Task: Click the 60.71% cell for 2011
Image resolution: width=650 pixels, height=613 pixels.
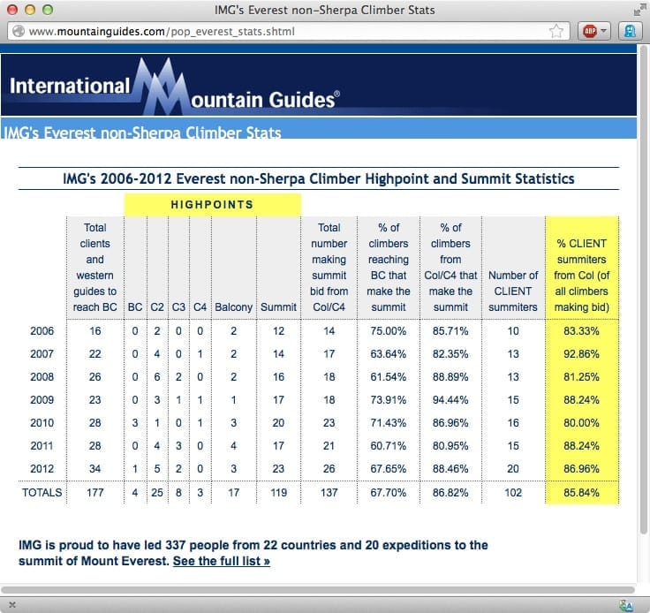Action: click(389, 446)
